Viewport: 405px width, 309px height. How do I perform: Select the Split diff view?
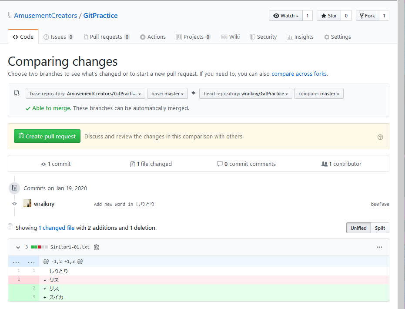[x=380, y=228]
